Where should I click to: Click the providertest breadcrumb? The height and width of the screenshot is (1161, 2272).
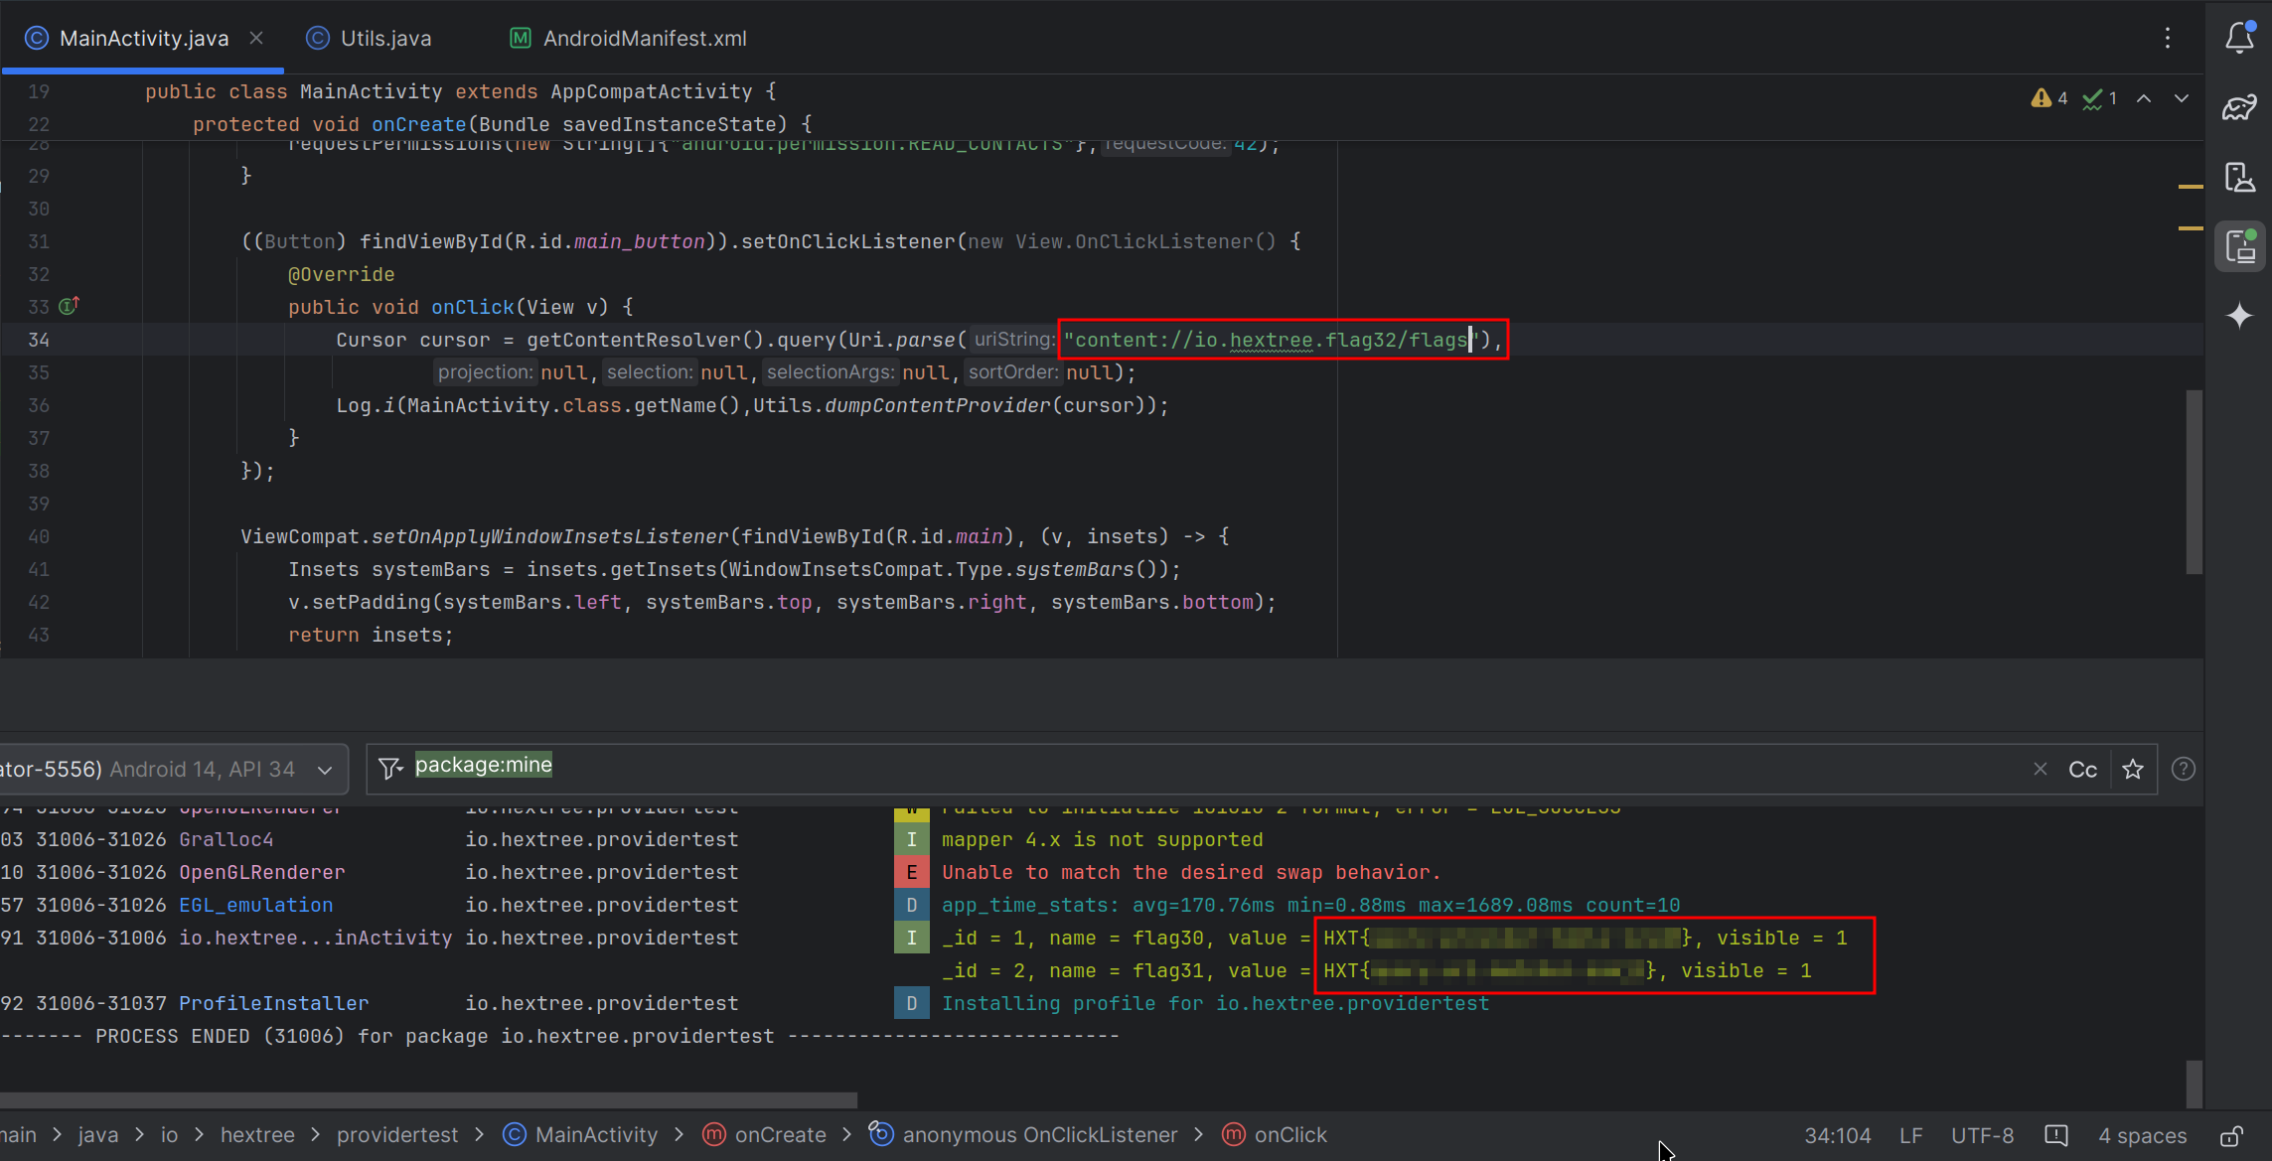click(x=397, y=1134)
